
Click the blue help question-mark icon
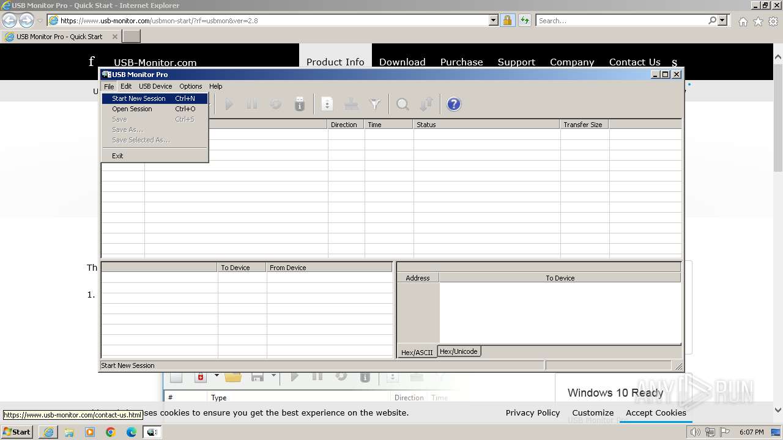(x=454, y=105)
